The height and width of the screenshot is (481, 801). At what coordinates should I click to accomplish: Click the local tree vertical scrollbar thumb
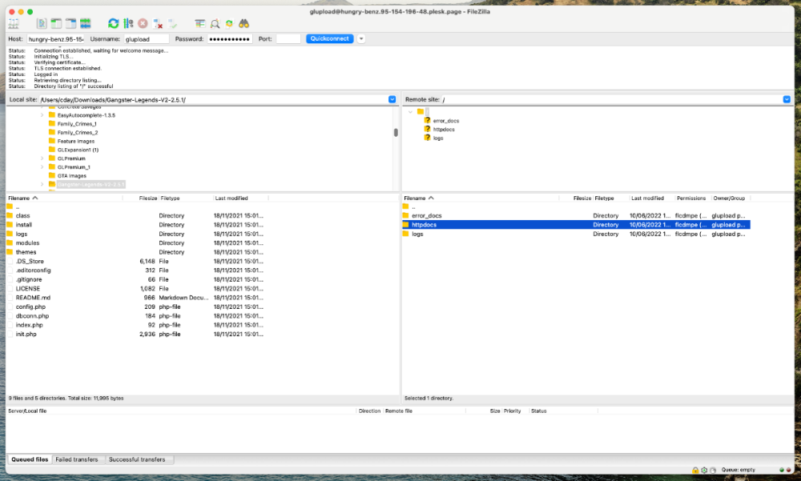coord(396,132)
